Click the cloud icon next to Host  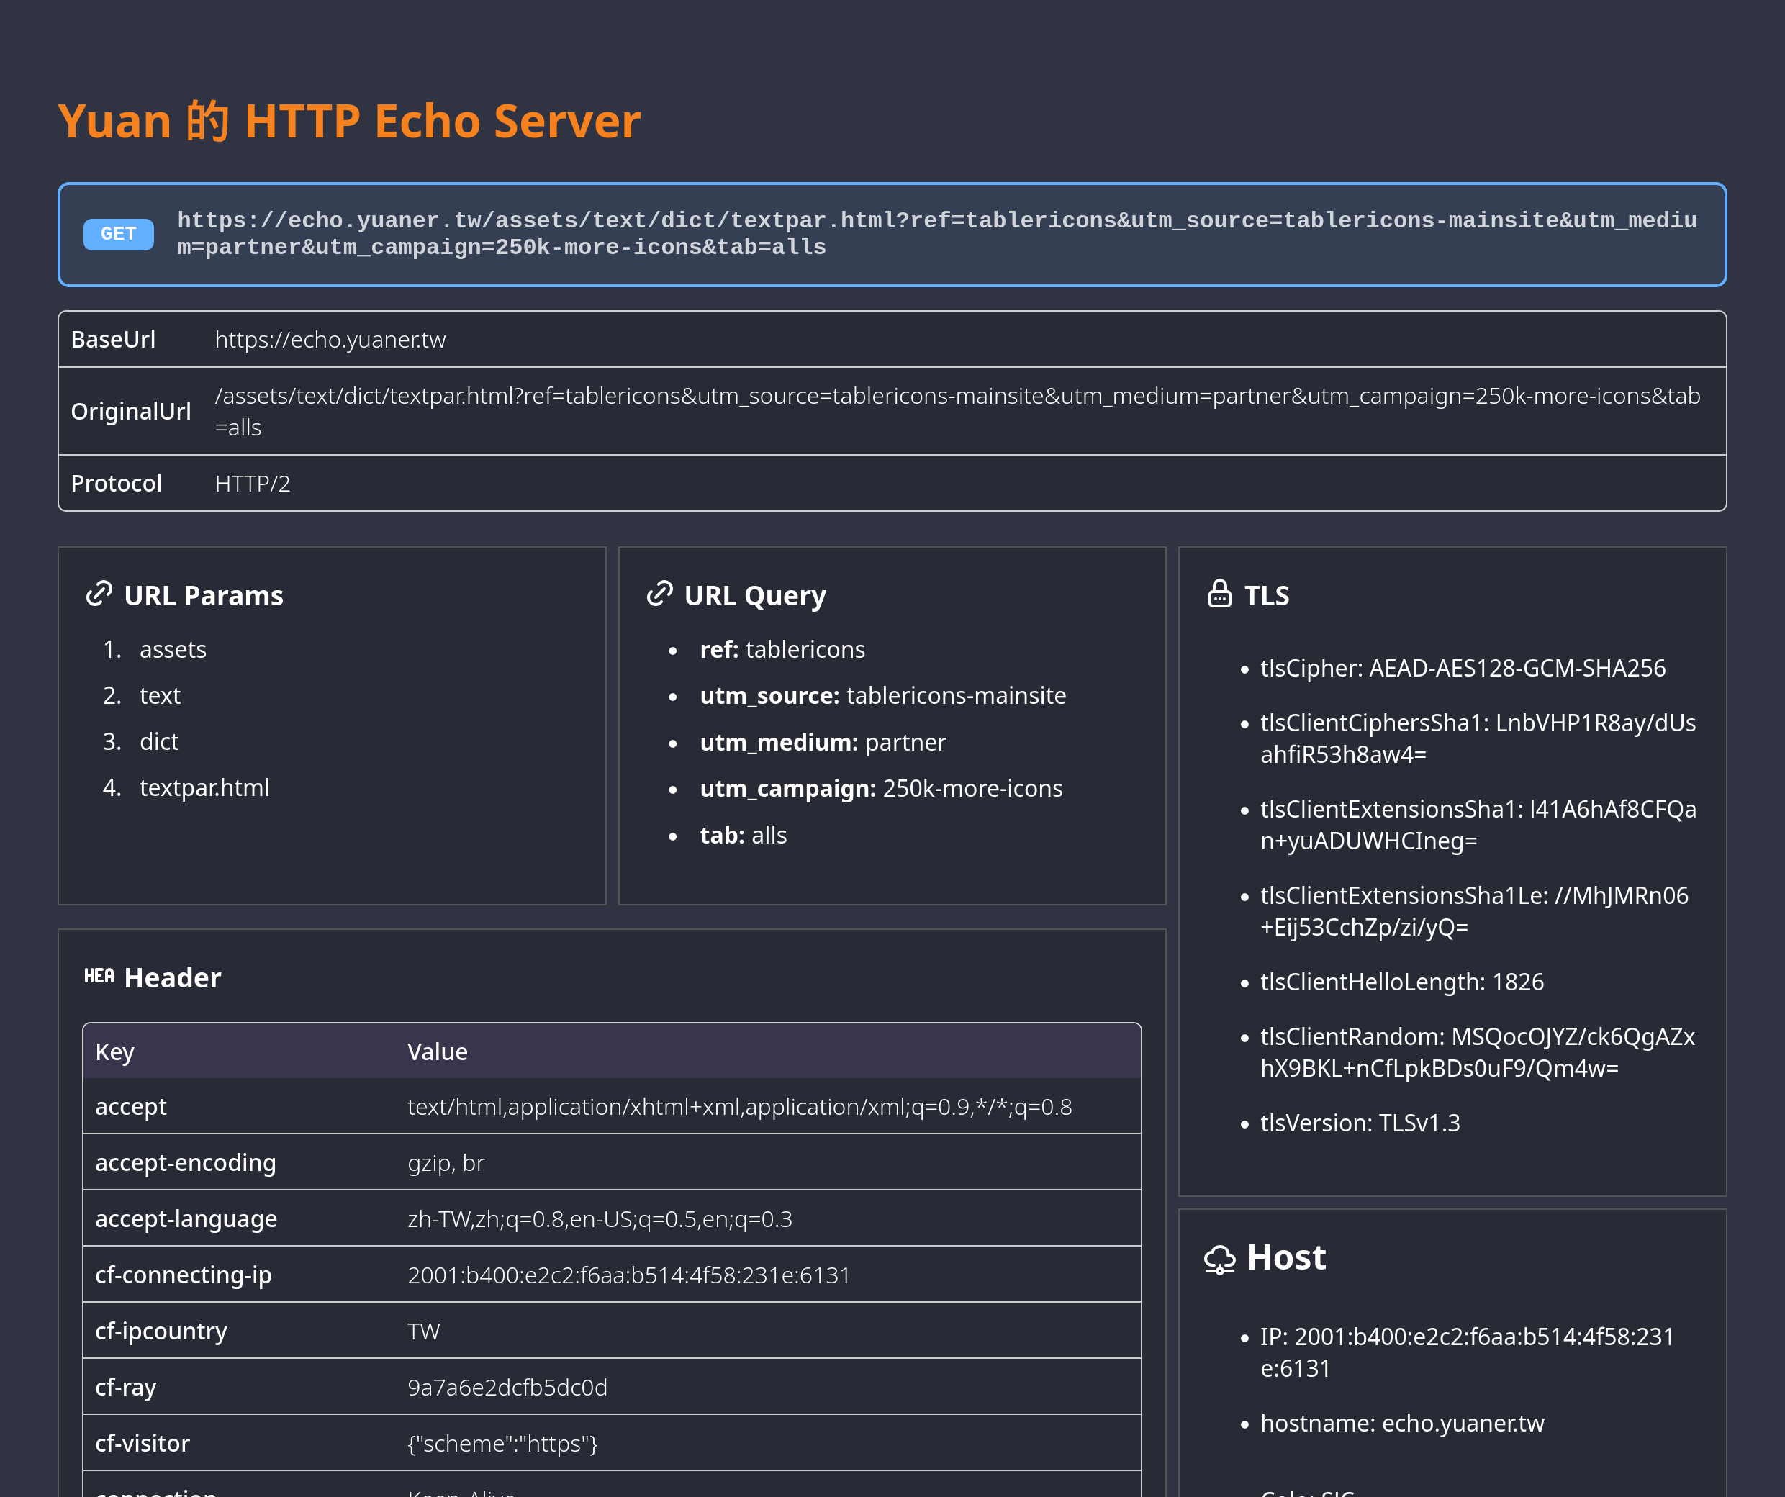[1220, 1259]
